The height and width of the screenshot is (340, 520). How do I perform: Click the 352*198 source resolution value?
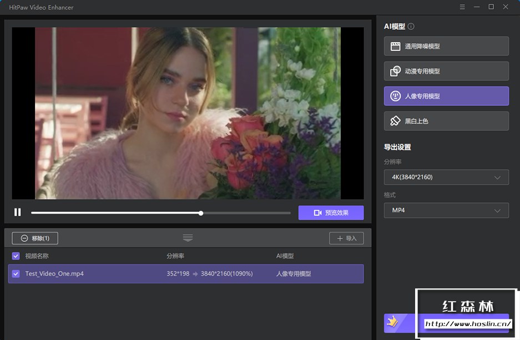[178, 274]
